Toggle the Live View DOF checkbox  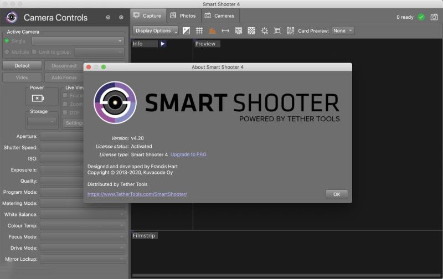click(x=65, y=112)
